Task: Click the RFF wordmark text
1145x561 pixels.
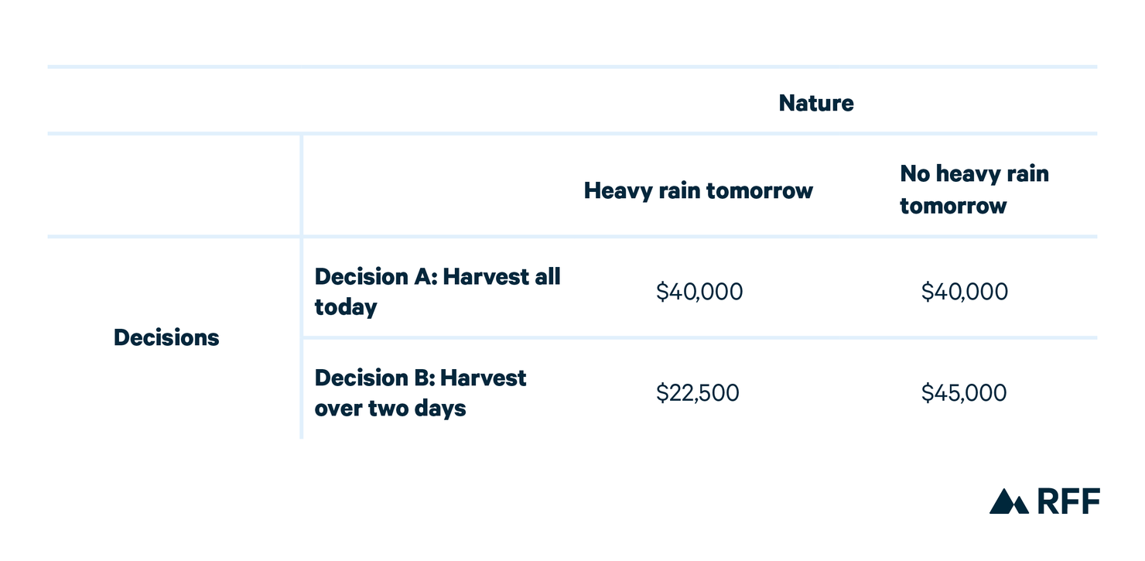Action: tap(1068, 501)
